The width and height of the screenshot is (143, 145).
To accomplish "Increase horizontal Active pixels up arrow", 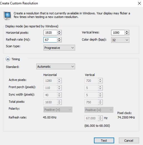I will (59, 80).
